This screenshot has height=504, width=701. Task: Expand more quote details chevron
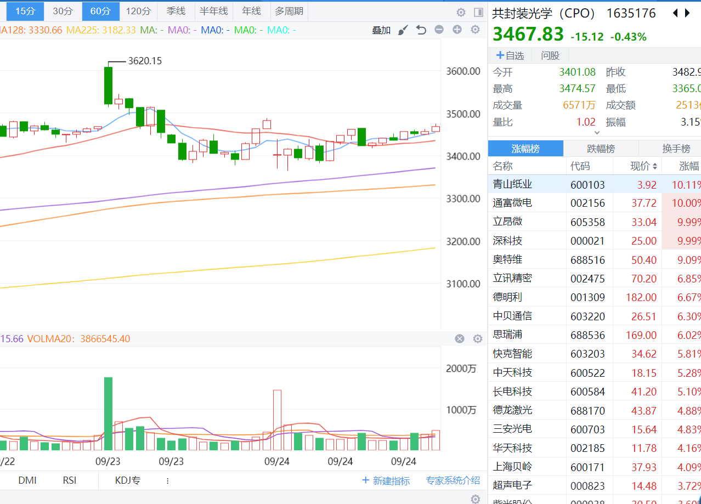click(597, 132)
